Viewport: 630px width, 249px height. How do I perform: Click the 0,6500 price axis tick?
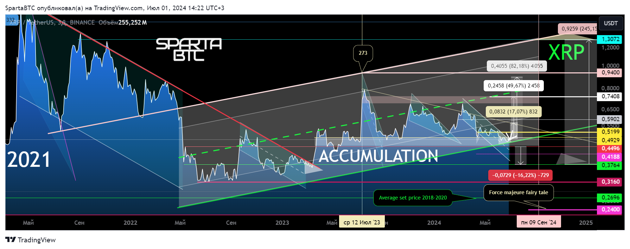point(610,109)
